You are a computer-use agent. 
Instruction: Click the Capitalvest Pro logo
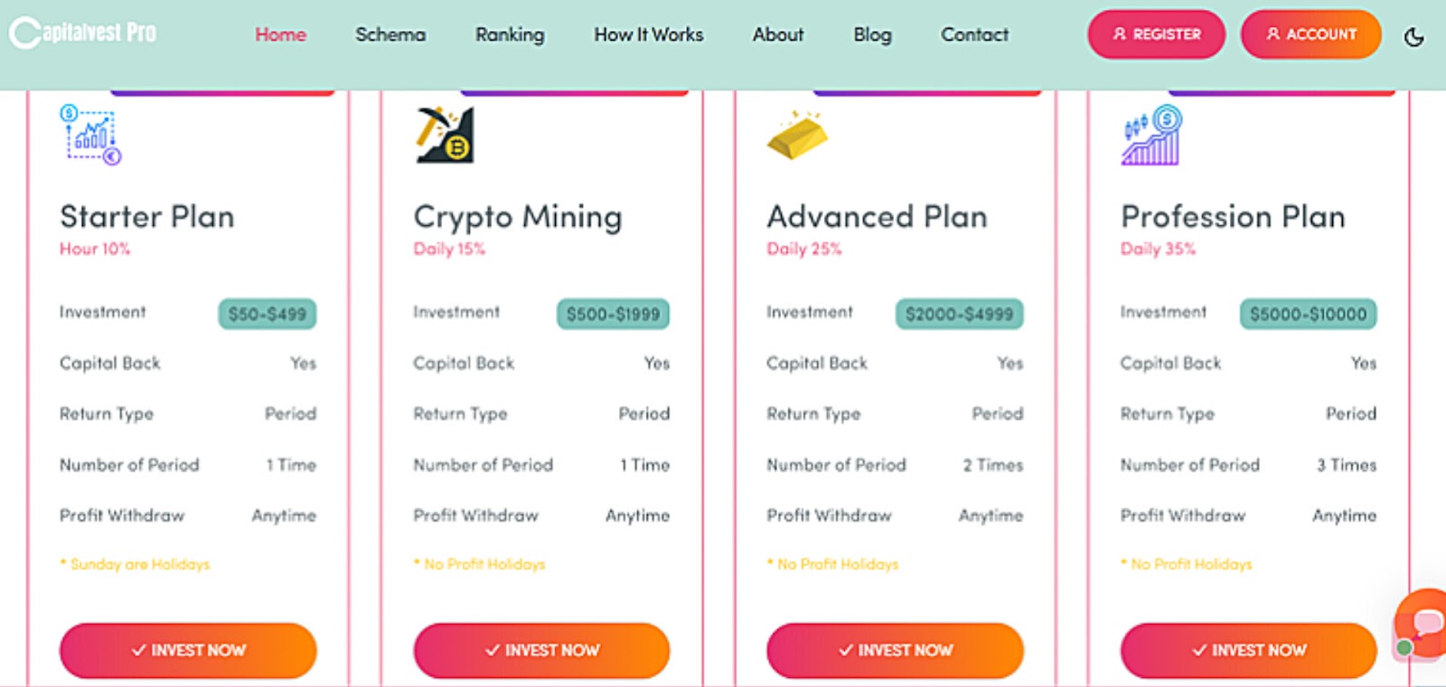pos(83,33)
